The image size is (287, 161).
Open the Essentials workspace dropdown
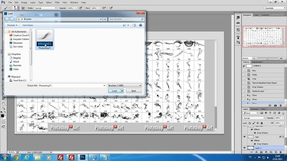pyautogui.click(x=275, y=8)
